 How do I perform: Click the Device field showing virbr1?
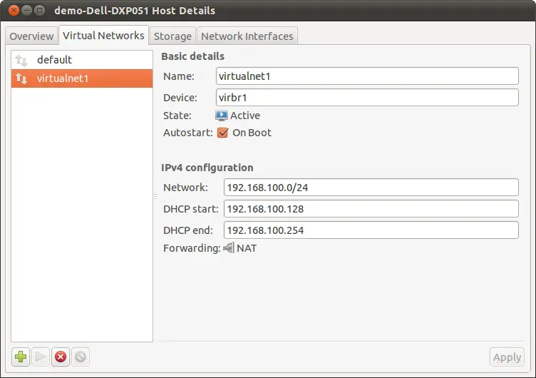coord(367,97)
